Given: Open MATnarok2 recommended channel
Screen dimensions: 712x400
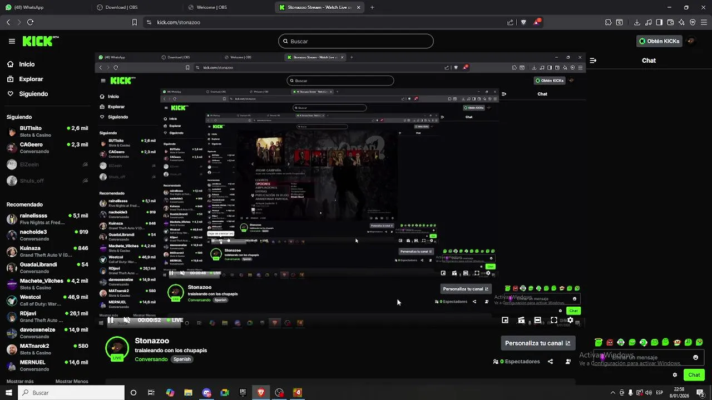Looking at the screenshot, I should [47, 349].
